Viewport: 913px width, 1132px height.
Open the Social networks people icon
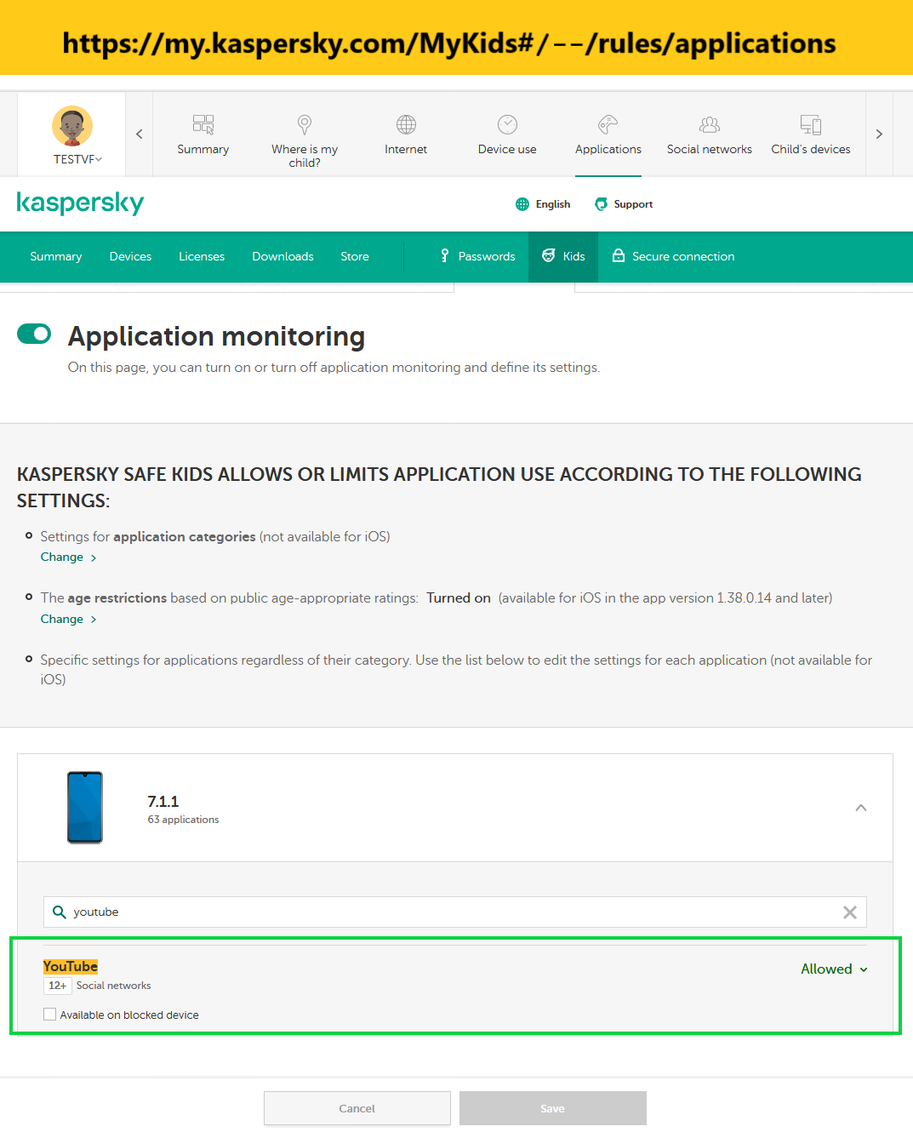709,125
